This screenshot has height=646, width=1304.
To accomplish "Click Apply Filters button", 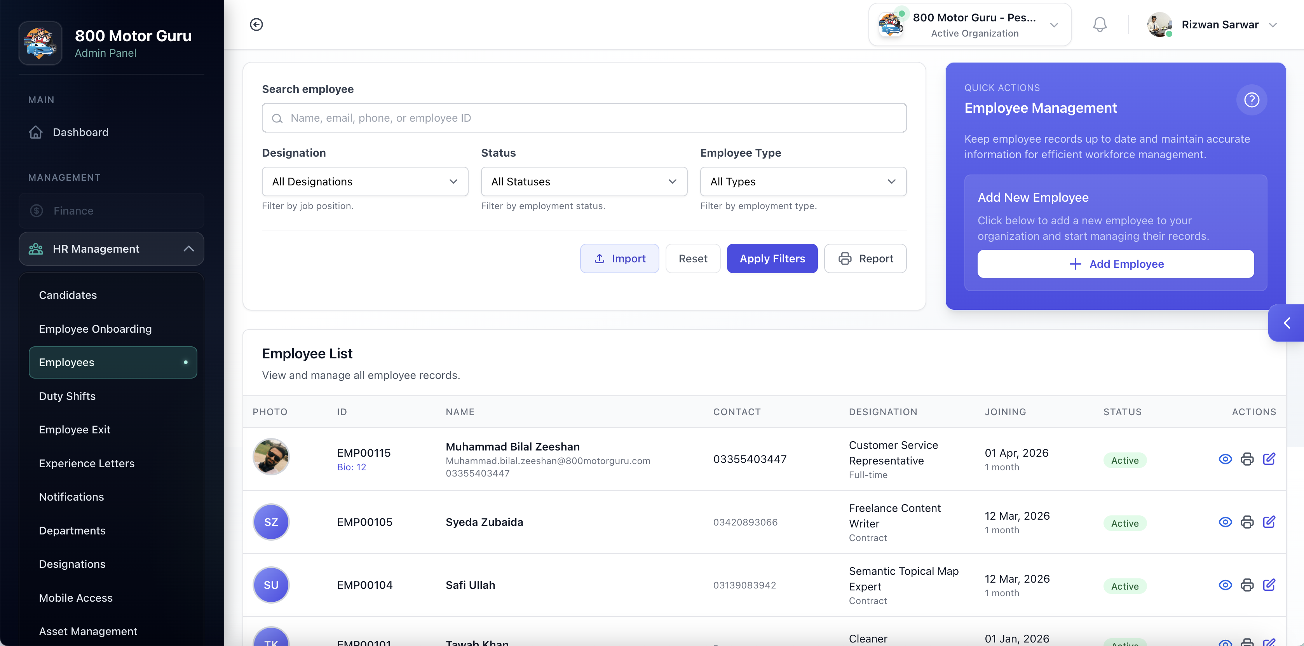I will (x=772, y=259).
